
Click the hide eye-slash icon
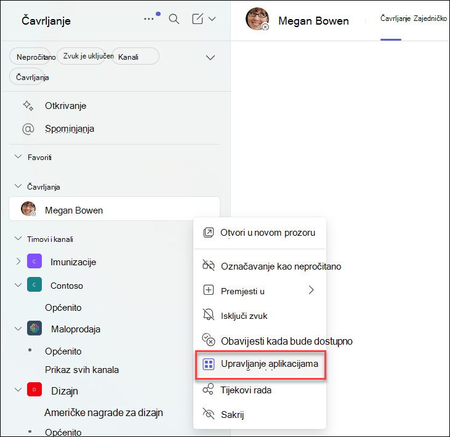point(208,414)
